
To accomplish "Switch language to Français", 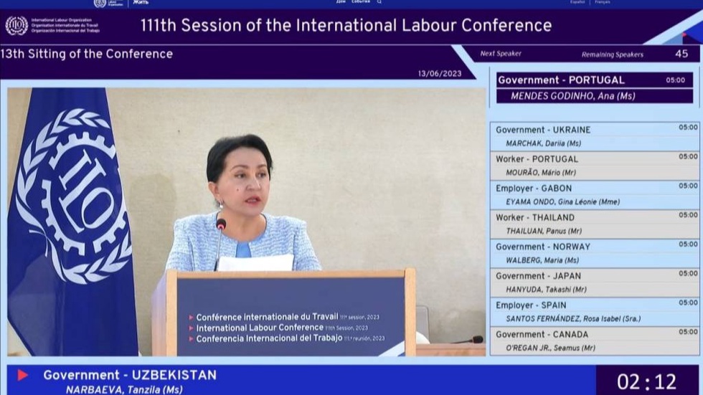I will [603, 2].
